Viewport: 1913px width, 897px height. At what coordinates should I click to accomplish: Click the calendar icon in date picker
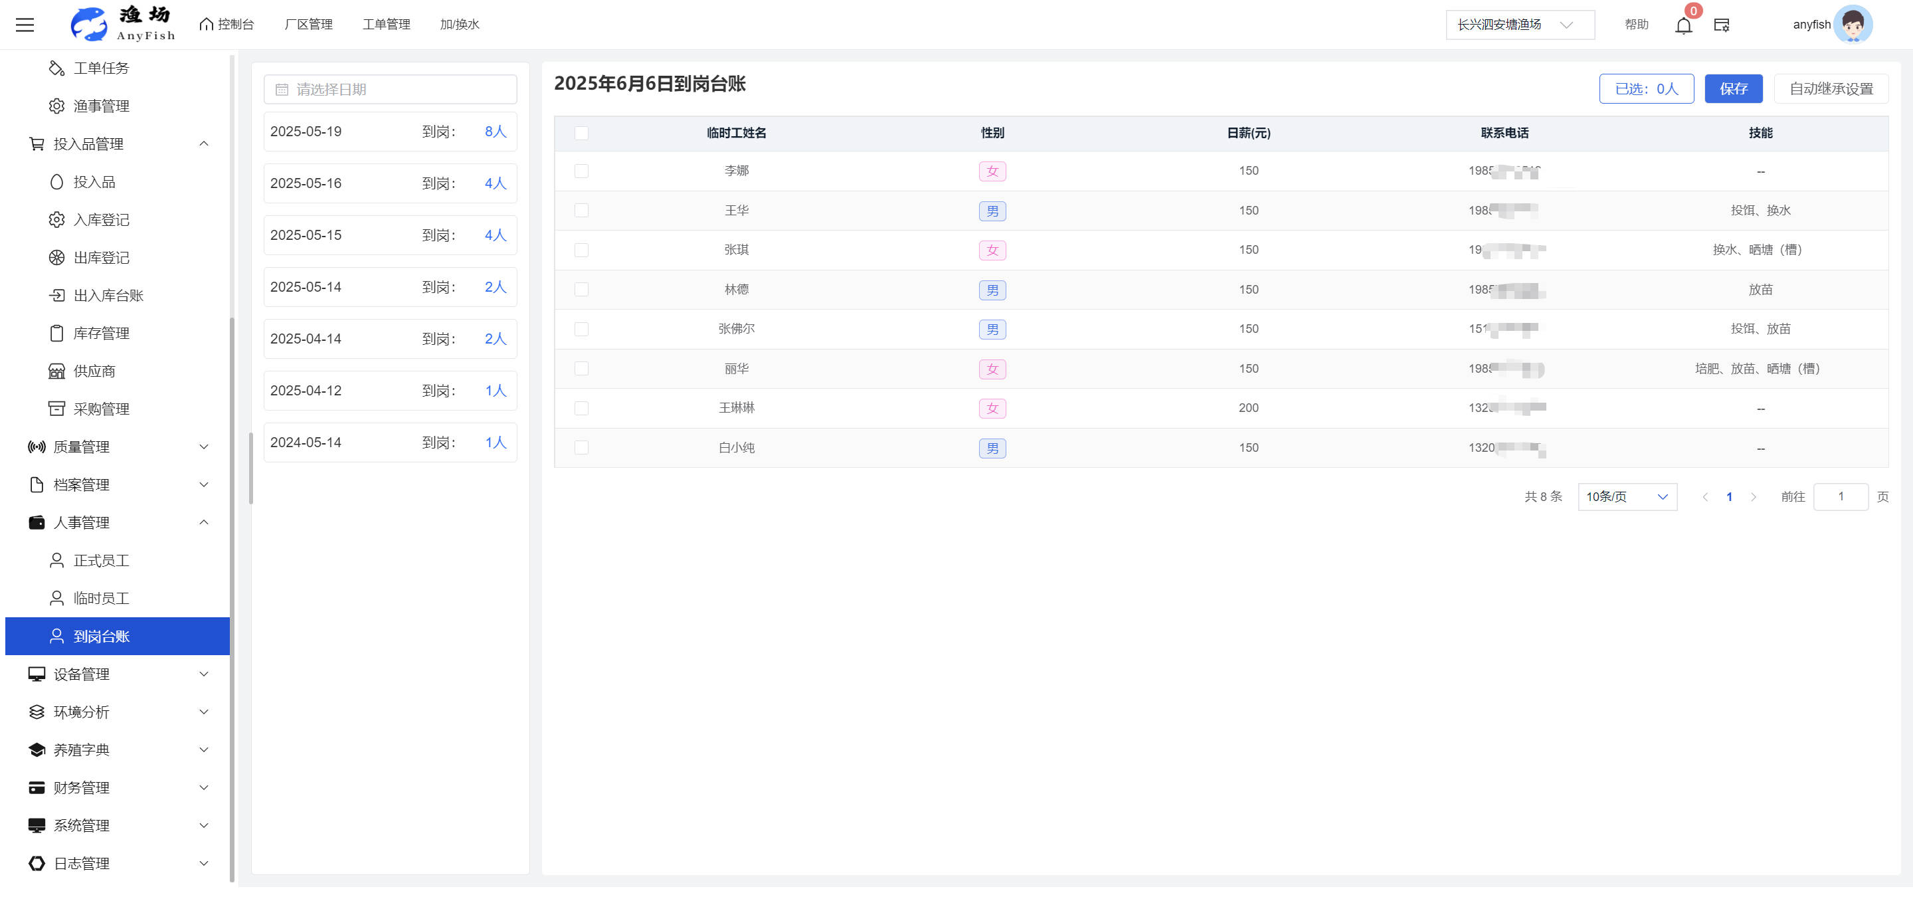[x=282, y=90]
